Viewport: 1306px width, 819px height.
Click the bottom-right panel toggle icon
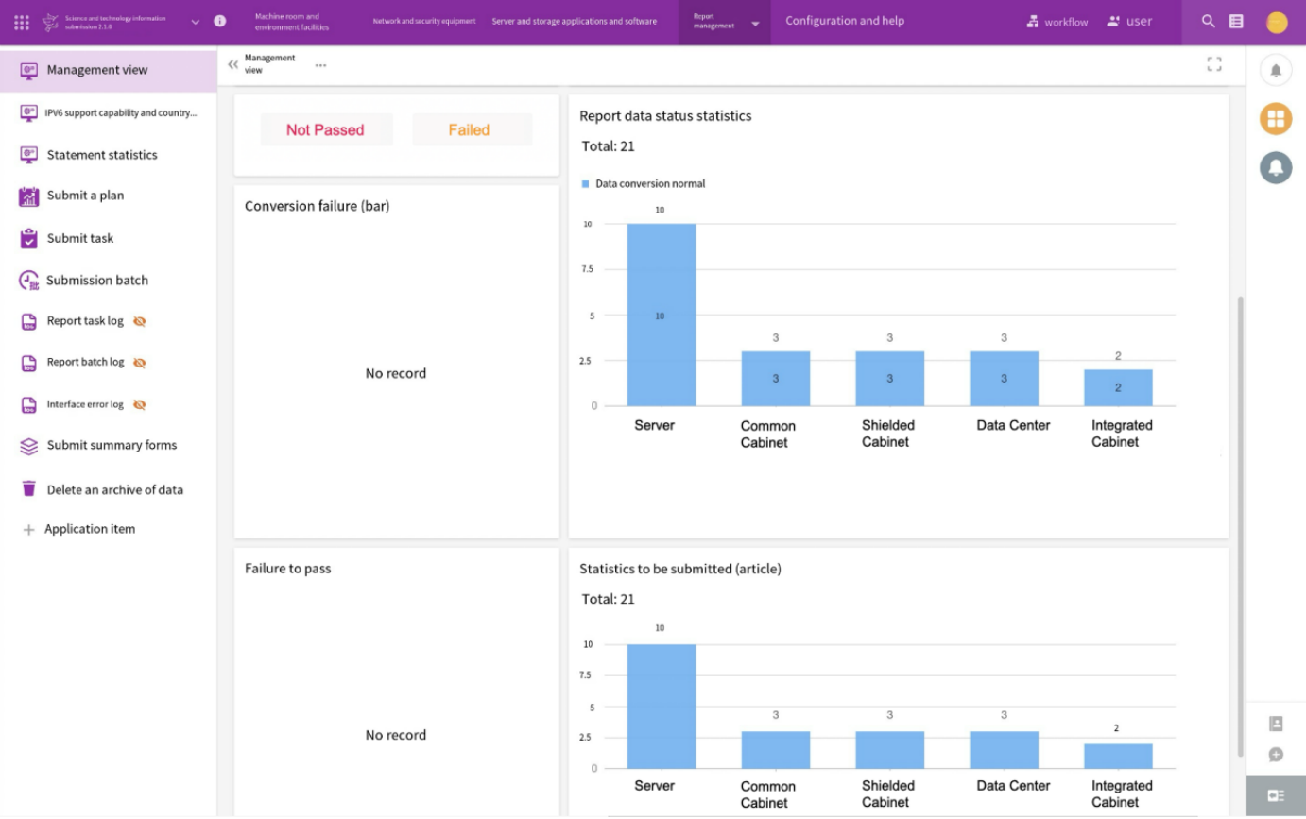click(x=1276, y=796)
